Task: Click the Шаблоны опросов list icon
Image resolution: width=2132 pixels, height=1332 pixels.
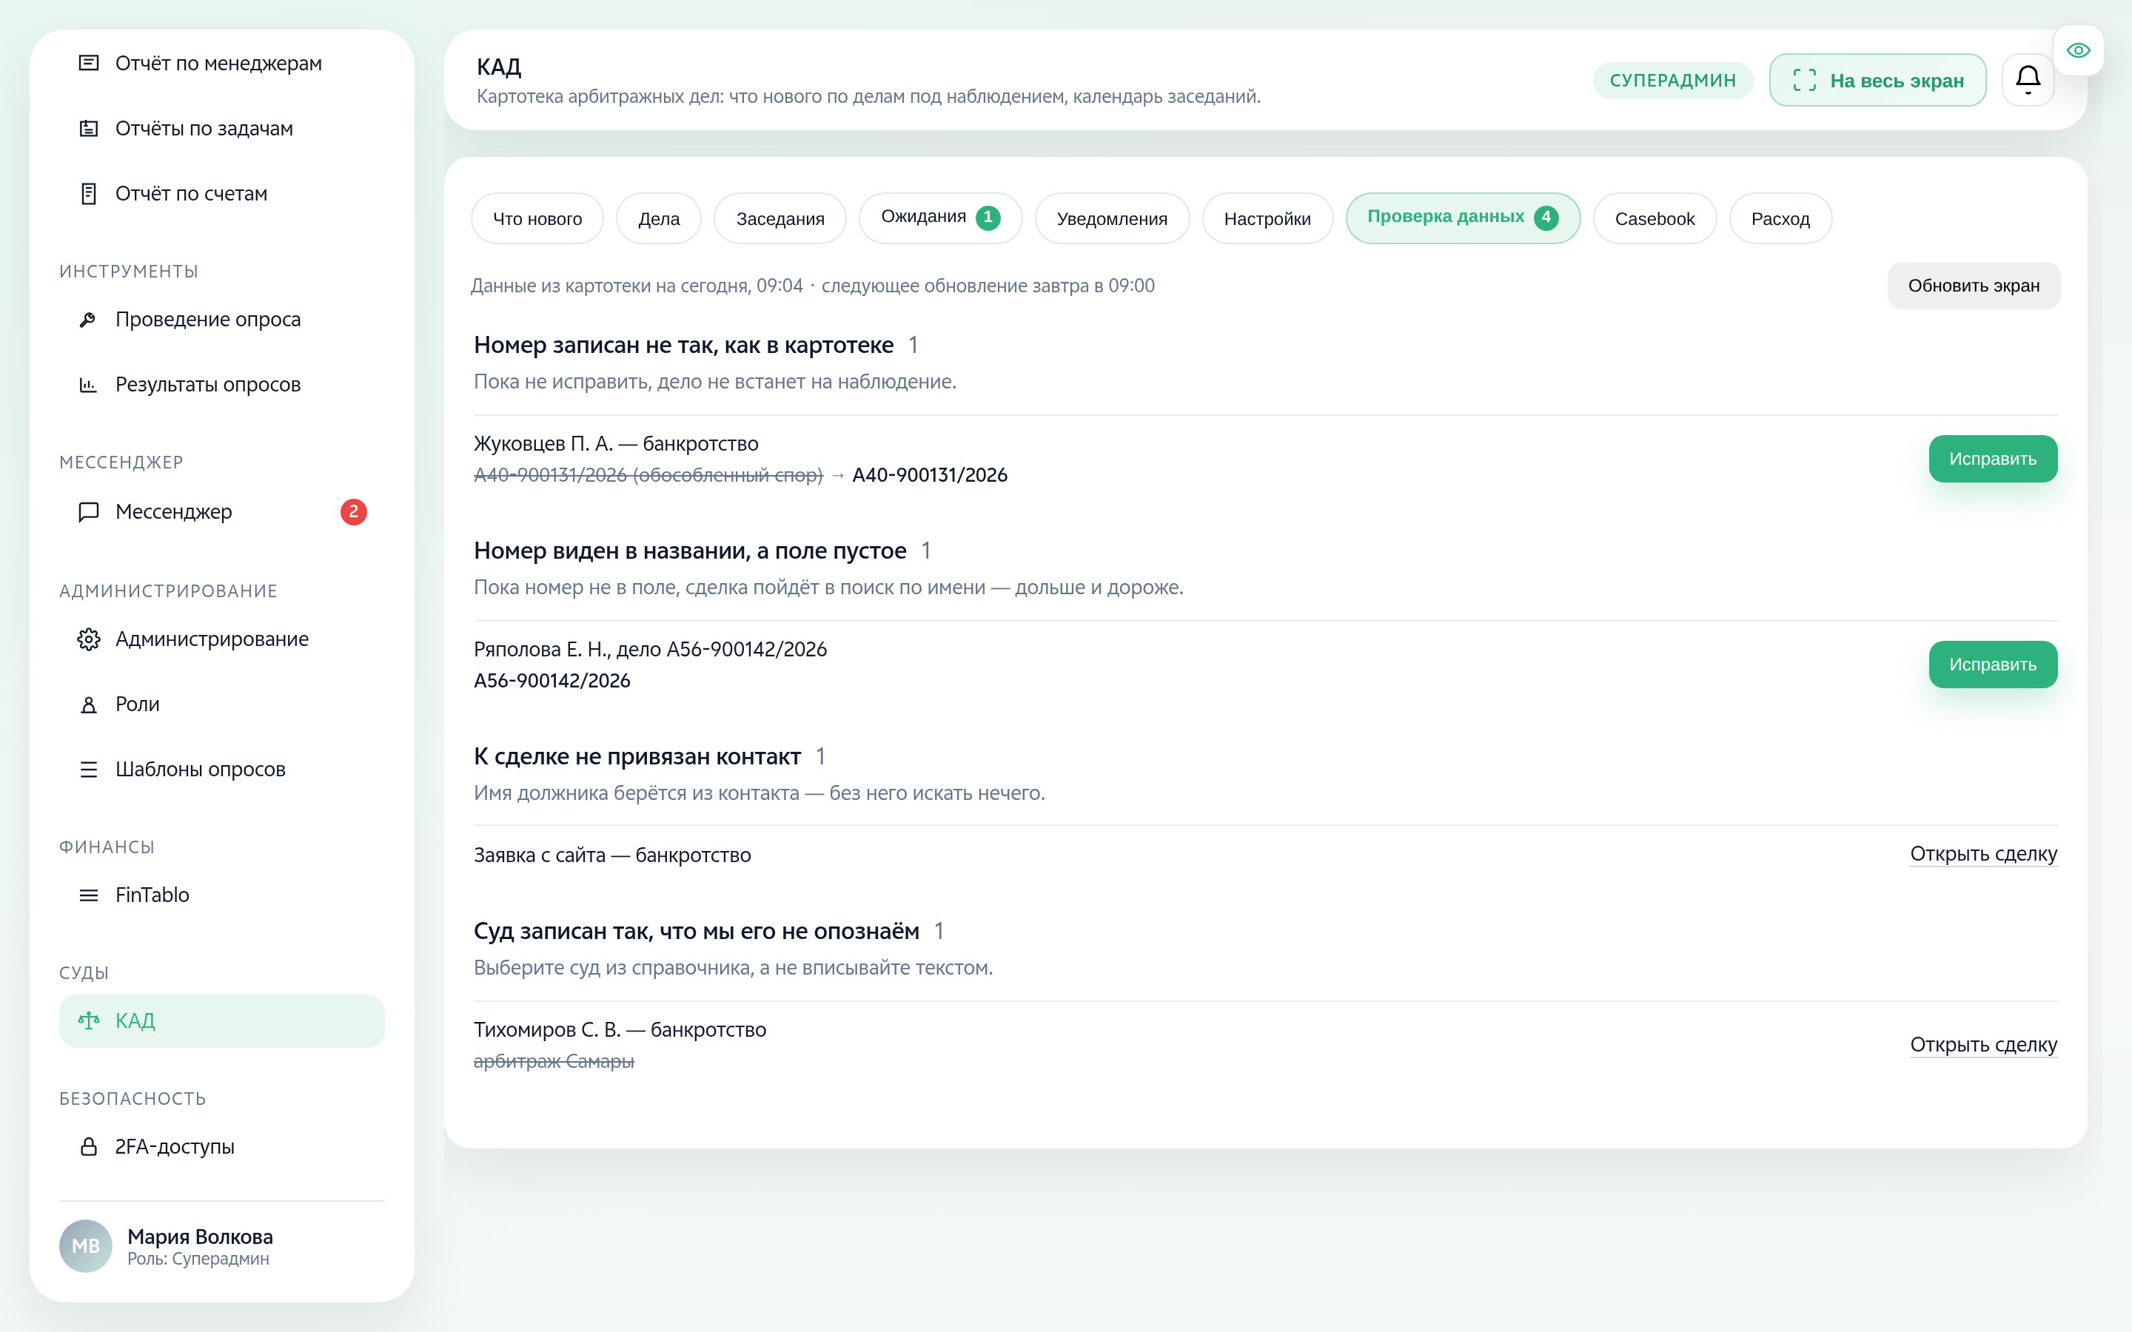Action: (89, 770)
